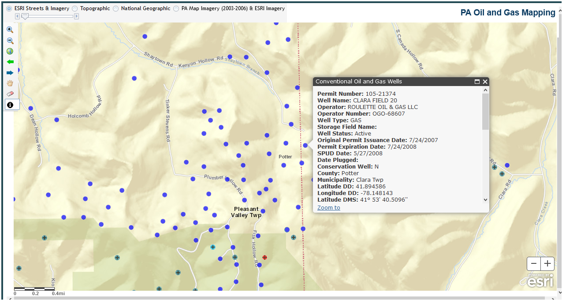Click the Kenyon Hollow Rd map label
This screenshot has width=562, height=300.
pyautogui.click(x=201, y=62)
